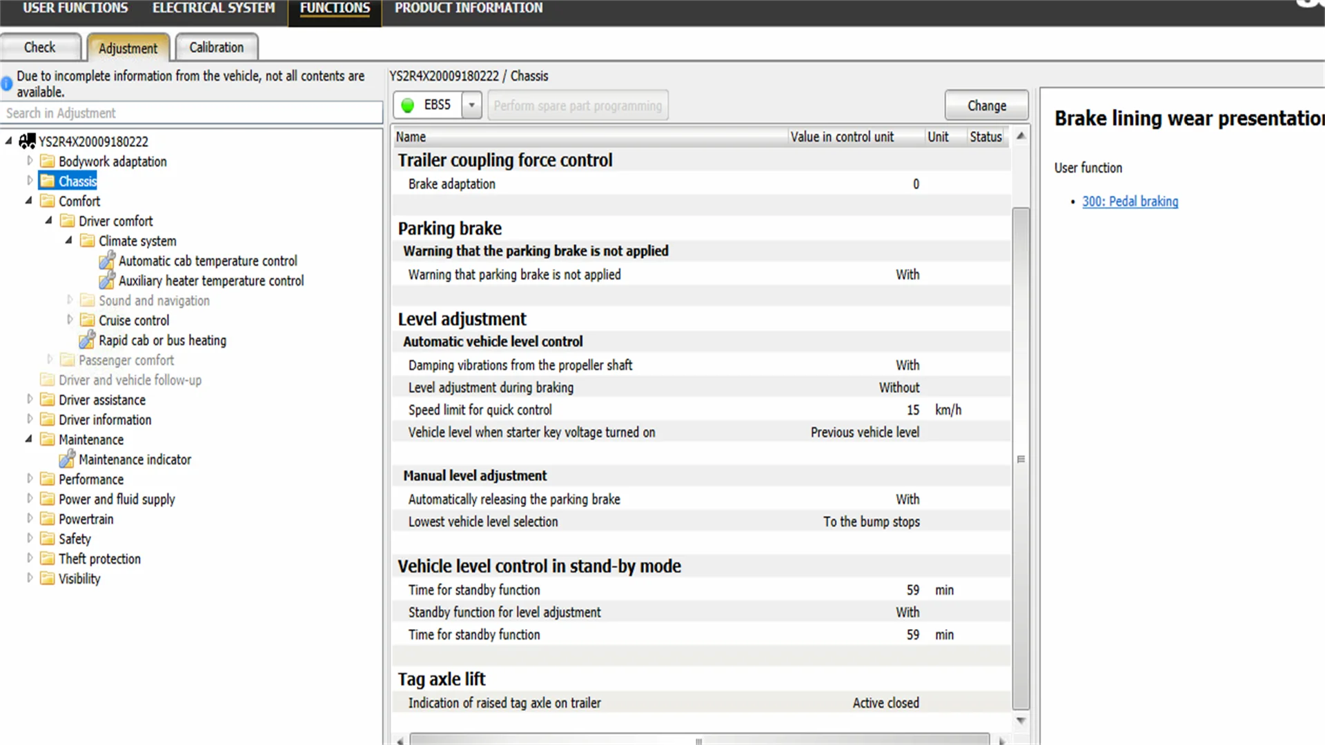The image size is (1325, 745).
Task: Collapse the vehicle root node YS2R4X20009180222
Action: pyautogui.click(x=9, y=141)
